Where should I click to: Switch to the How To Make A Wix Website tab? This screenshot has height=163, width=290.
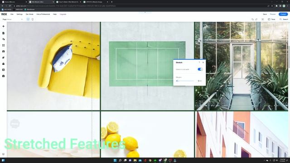68,2
